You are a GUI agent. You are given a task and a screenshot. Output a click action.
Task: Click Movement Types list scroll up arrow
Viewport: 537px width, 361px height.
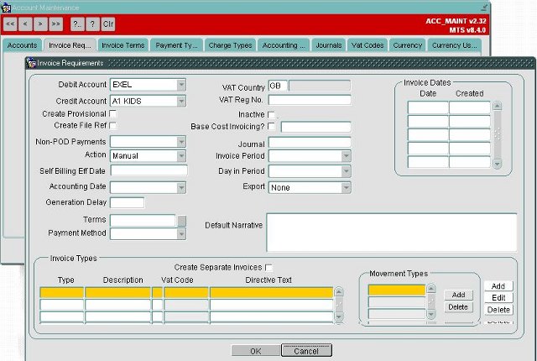pyautogui.click(x=431, y=289)
